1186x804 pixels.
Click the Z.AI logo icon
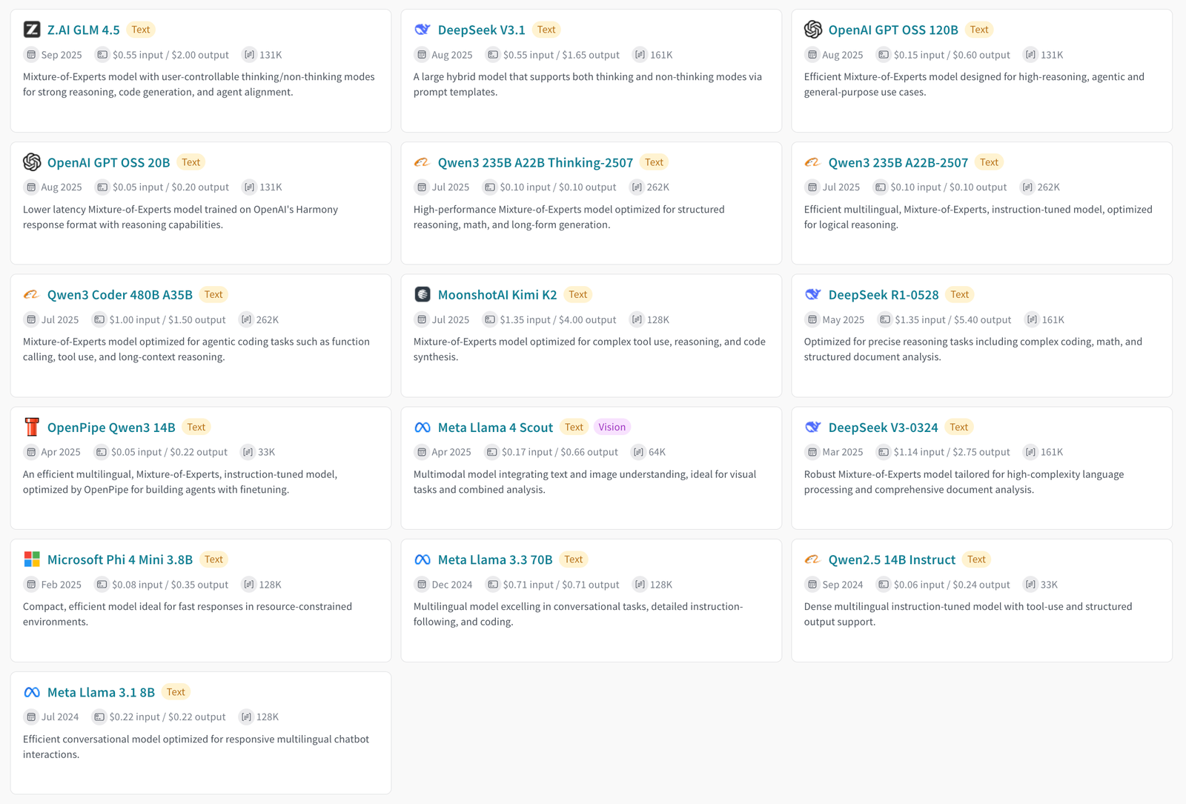(32, 30)
